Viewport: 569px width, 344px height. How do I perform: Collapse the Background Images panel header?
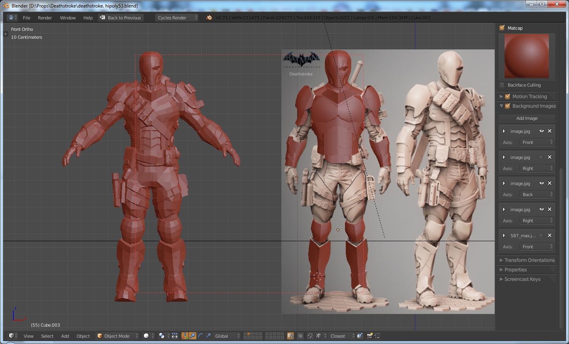527,106
